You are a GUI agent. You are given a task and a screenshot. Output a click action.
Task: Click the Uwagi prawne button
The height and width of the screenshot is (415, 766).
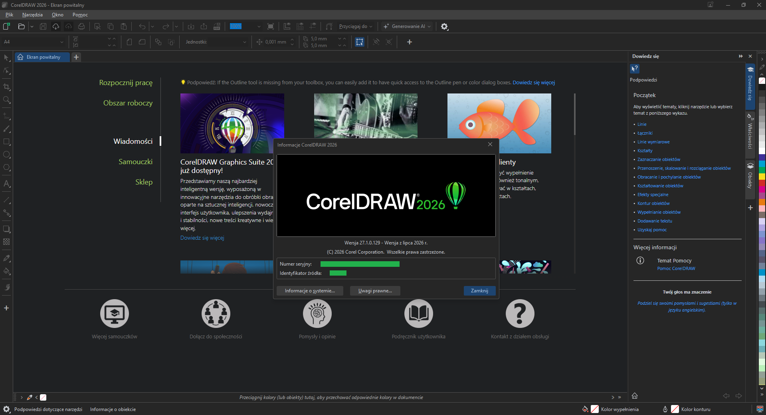(375, 291)
